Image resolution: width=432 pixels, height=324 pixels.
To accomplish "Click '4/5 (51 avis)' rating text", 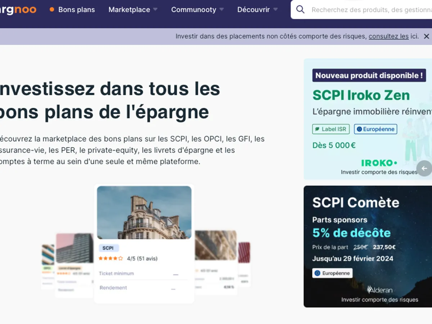I will (x=142, y=258).
